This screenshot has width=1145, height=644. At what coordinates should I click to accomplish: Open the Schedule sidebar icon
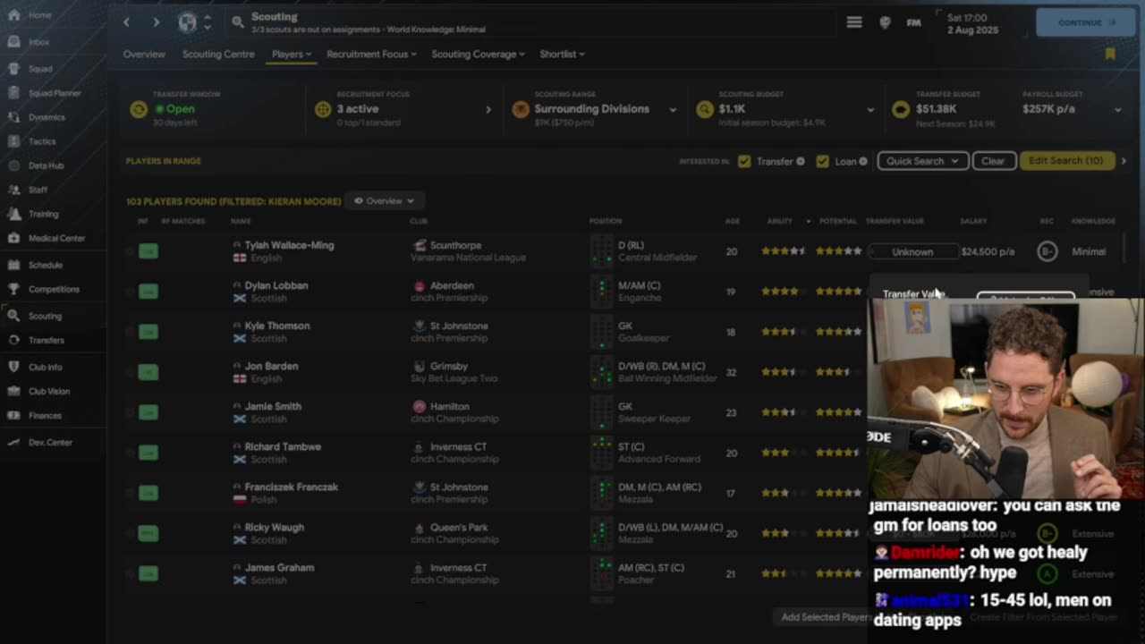[13, 265]
